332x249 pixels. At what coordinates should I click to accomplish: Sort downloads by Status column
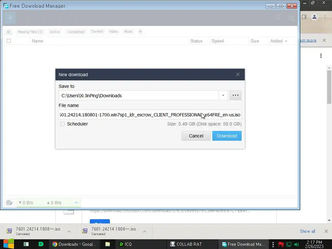click(196, 41)
